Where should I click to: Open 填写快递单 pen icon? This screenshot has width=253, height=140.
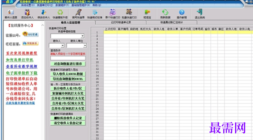pyautogui.click(x=78, y=14)
